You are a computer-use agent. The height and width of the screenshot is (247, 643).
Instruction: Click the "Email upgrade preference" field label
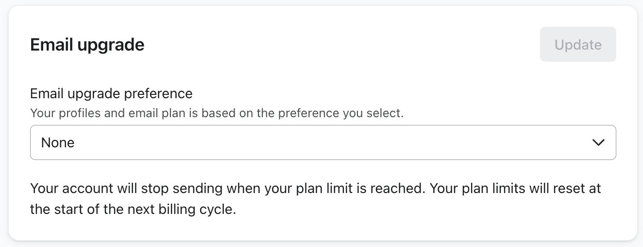[111, 93]
